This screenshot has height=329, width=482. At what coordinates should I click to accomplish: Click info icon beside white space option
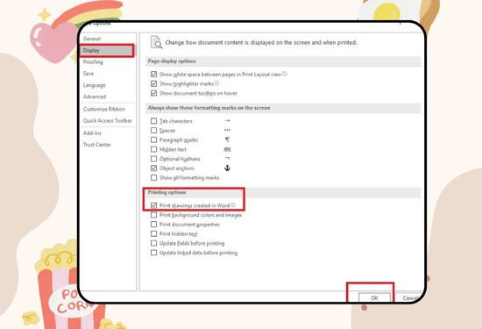[x=285, y=74]
